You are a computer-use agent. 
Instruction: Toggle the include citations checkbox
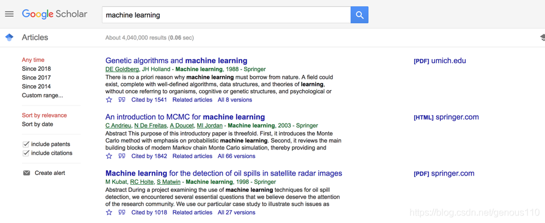(25, 153)
